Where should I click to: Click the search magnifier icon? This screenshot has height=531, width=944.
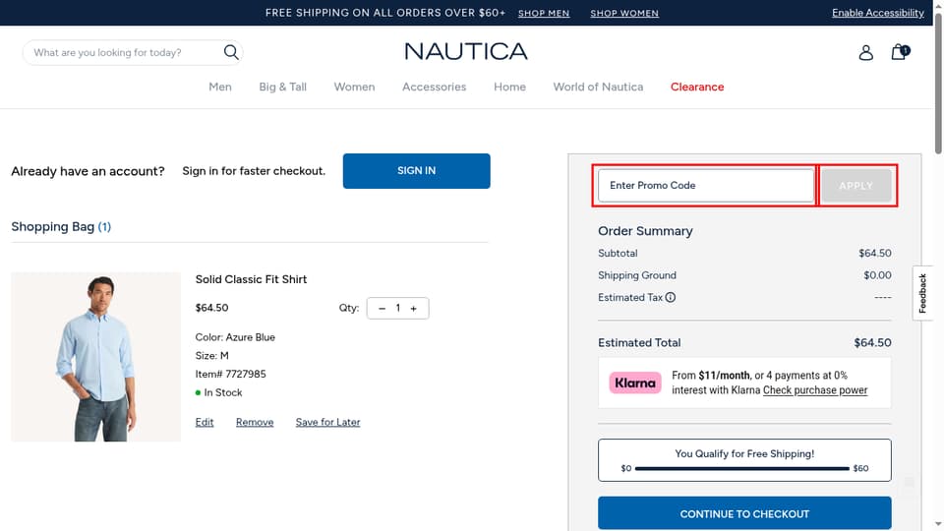[231, 52]
